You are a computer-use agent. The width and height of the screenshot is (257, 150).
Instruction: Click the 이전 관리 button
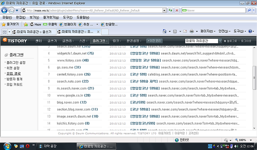tap(155, 41)
